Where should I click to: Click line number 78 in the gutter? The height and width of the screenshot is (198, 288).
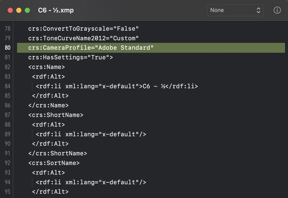8,28
